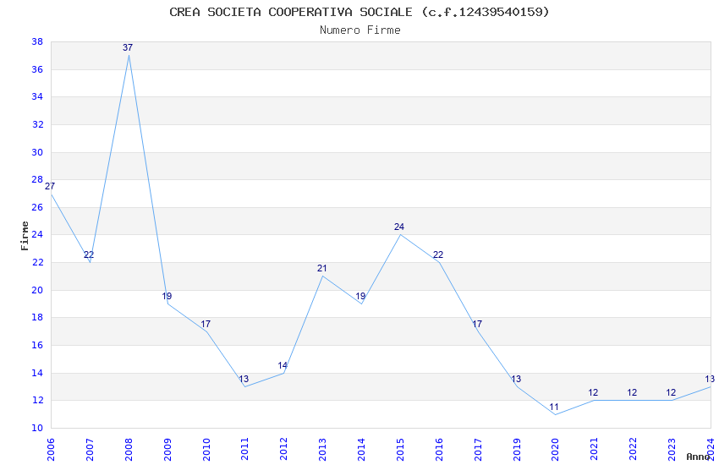This screenshot has height=465, width=719.
Task: Click x-axis year label 2019
Action: [516, 449]
